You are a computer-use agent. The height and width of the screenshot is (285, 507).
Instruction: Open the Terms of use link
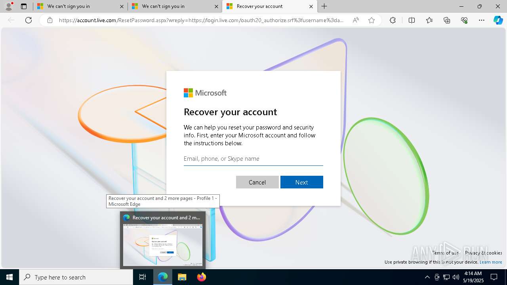point(446,253)
